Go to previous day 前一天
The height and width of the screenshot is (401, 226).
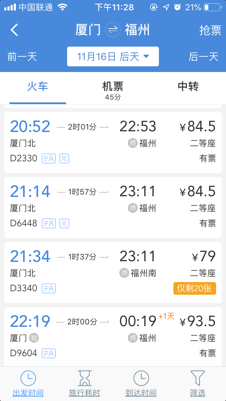pos(22,56)
